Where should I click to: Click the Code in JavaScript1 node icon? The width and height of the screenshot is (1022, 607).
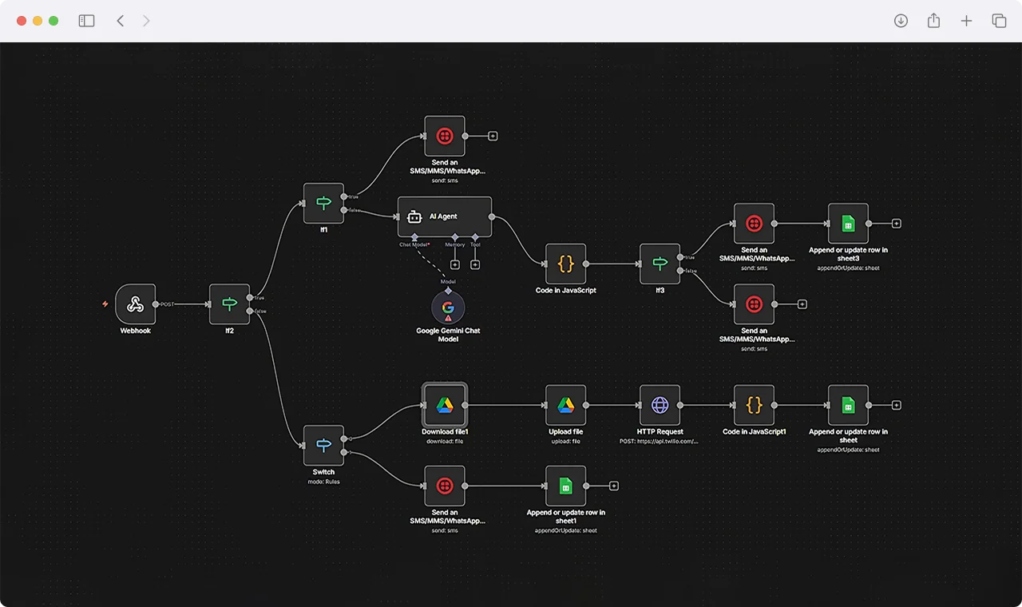coord(755,405)
